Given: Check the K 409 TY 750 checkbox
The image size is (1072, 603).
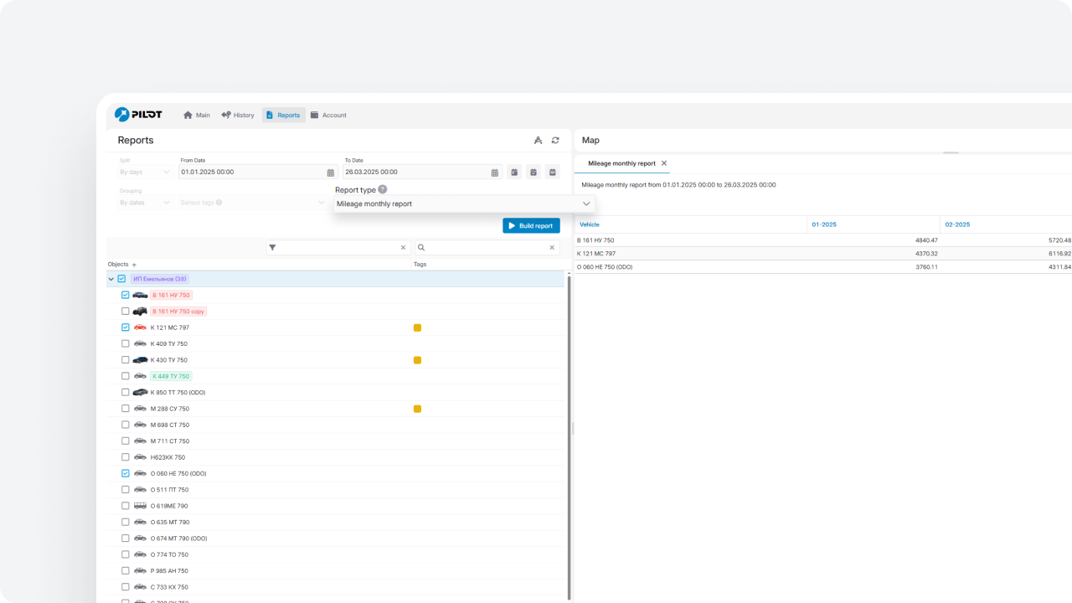Looking at the screenshot, I should 126,343.
